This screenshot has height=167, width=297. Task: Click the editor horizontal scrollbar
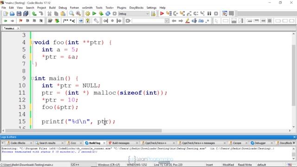pyautogui.click(x=84, y=130)
